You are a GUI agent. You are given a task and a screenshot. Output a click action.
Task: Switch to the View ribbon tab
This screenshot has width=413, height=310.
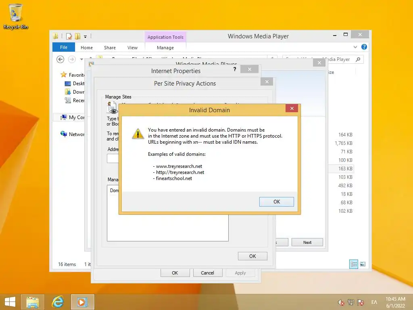[x=132, y=48]
